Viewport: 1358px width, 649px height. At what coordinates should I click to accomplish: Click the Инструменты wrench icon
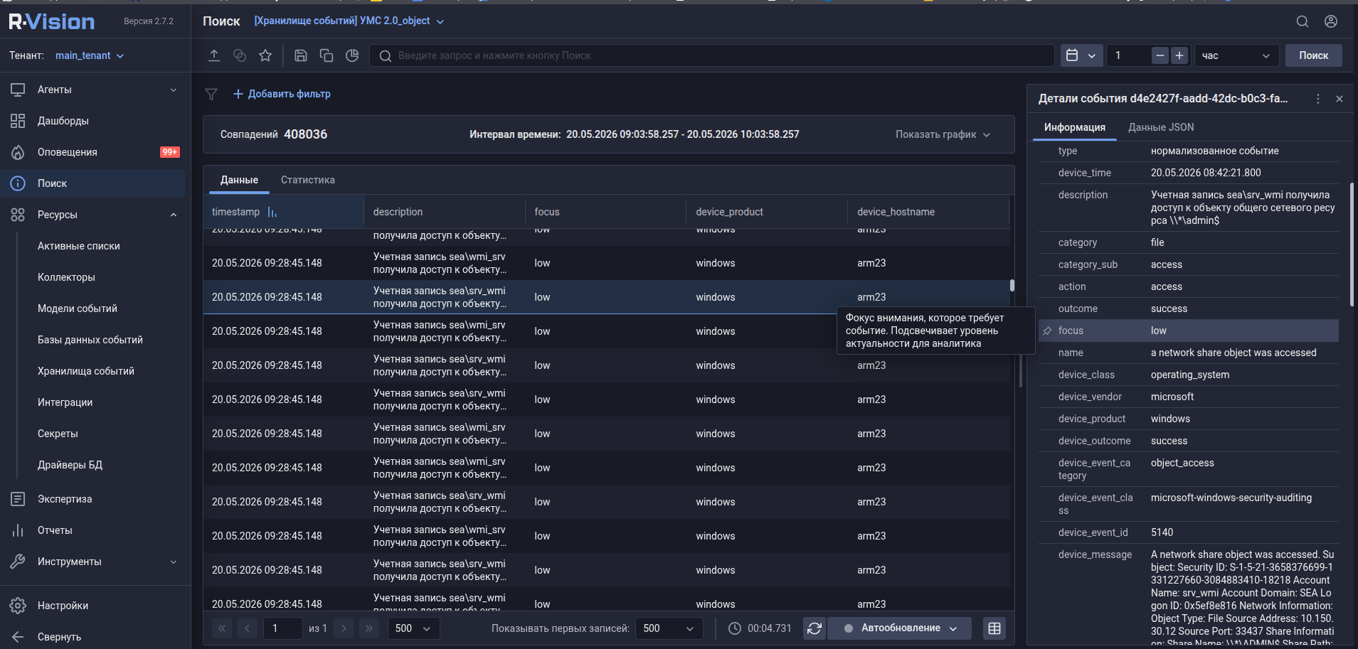(x=18, y=562)
